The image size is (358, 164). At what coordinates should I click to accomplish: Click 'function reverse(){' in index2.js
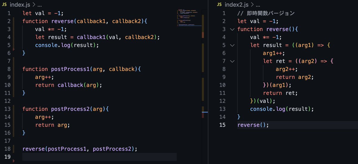point(268,29)
